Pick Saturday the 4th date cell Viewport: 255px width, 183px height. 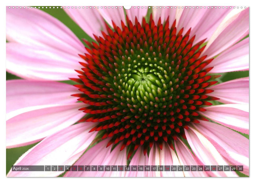pos(67,168)
